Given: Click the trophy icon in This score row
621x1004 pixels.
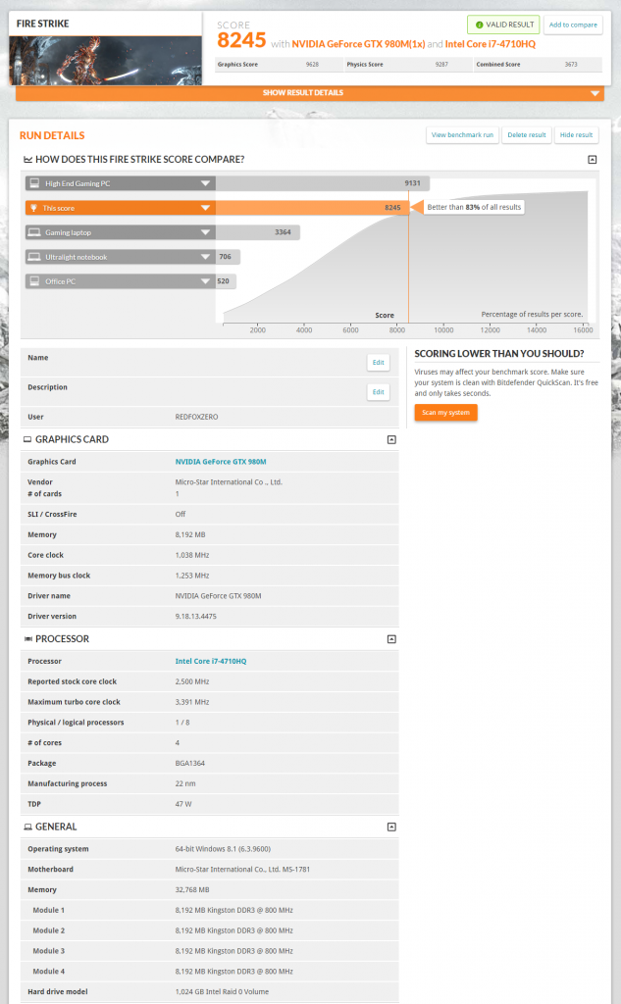Looking at the screenshot, I should (34, 208).
